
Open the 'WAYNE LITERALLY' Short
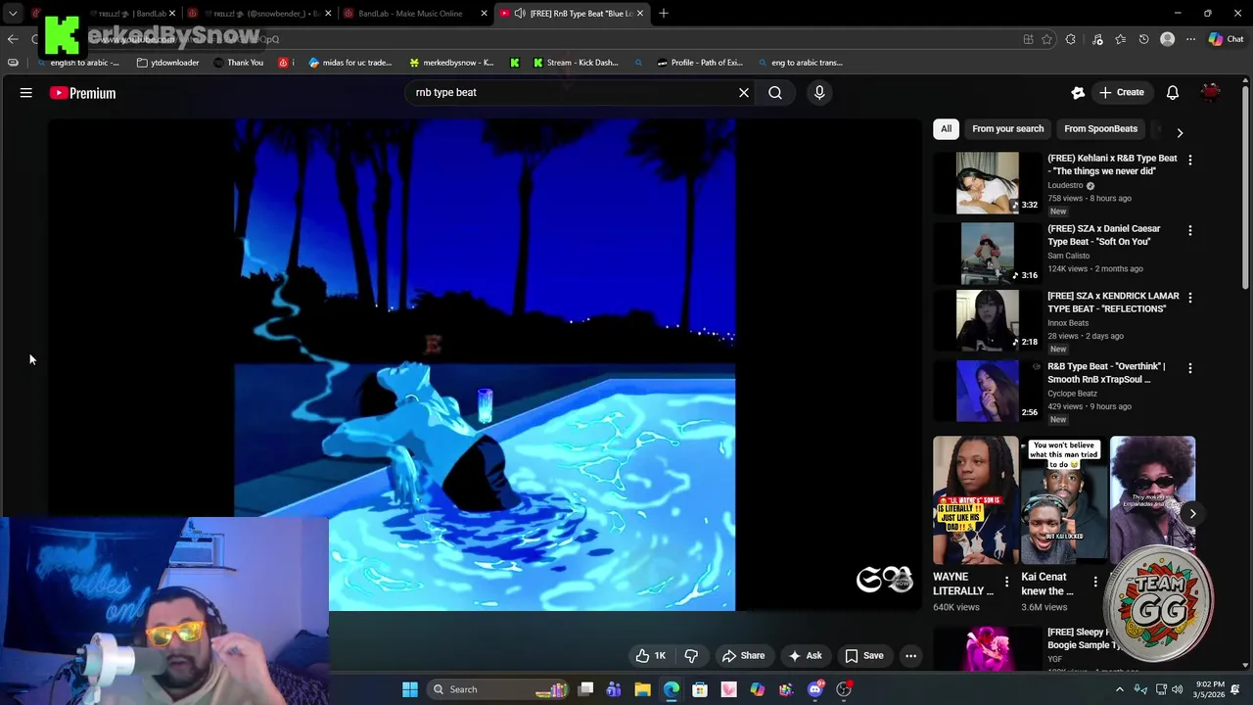pos(975,500)
